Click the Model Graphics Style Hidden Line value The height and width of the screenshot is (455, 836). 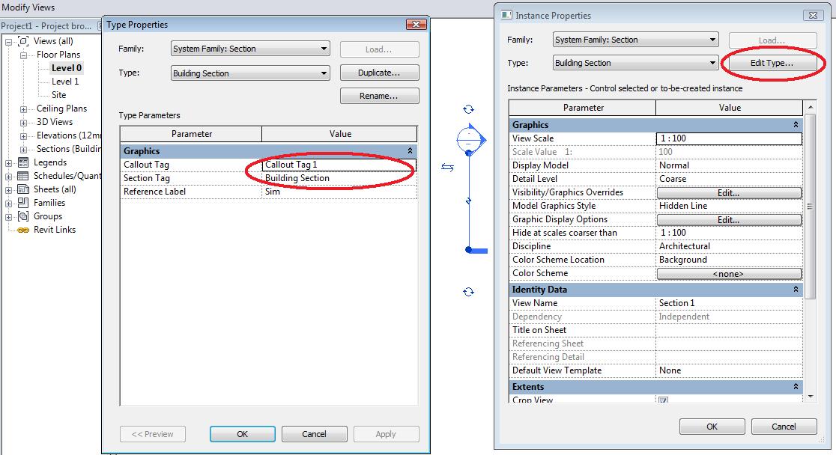pyautogui.click(x=729, y=206)
